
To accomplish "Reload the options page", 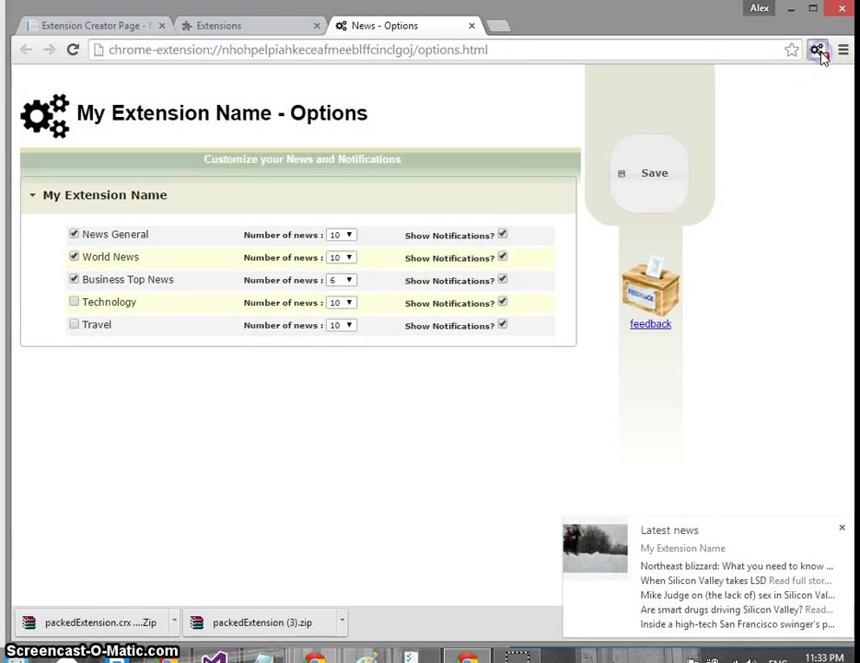I will [x=73, y=50].
